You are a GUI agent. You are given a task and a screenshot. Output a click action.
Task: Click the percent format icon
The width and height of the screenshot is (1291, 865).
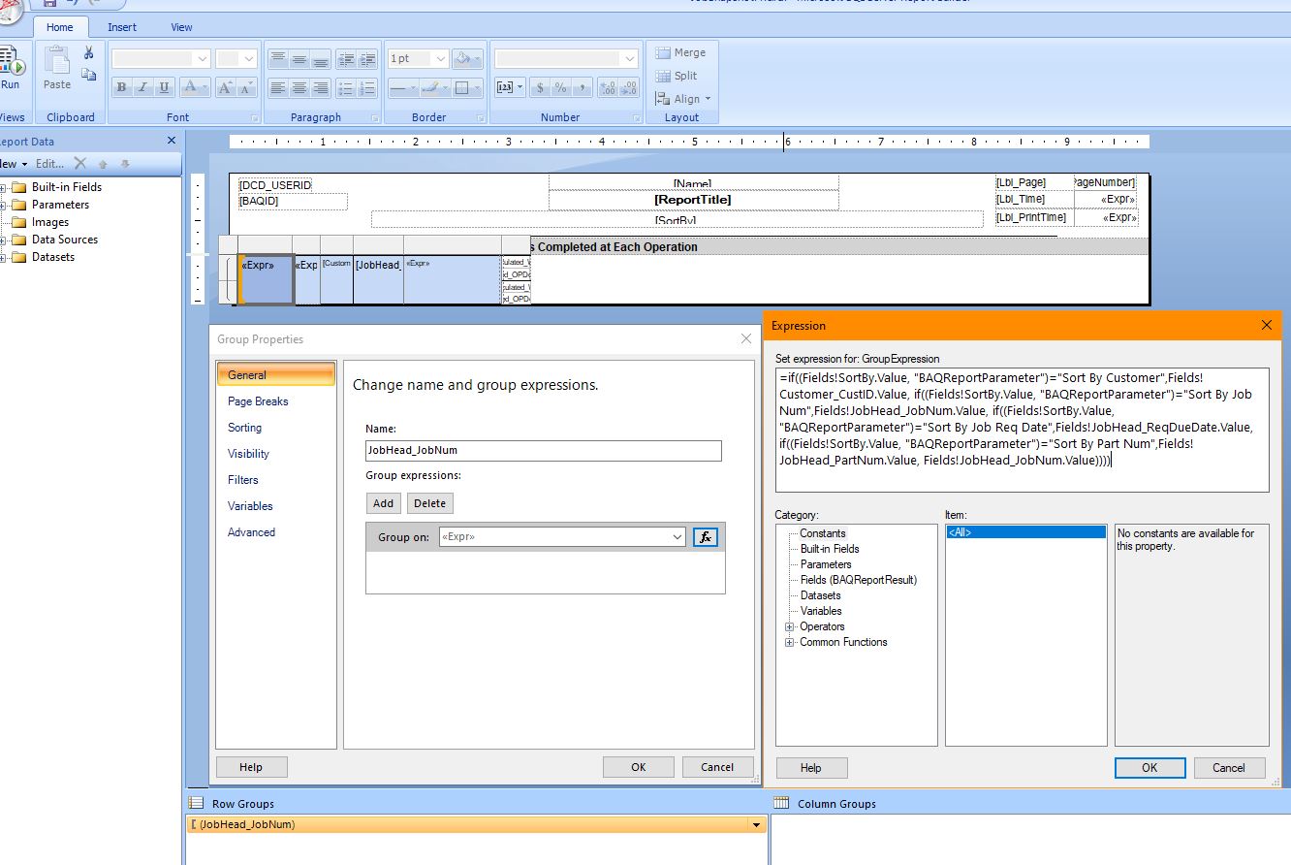pos(560,88)
